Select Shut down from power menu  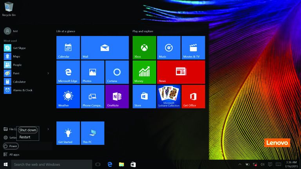[x=28, y=130]
